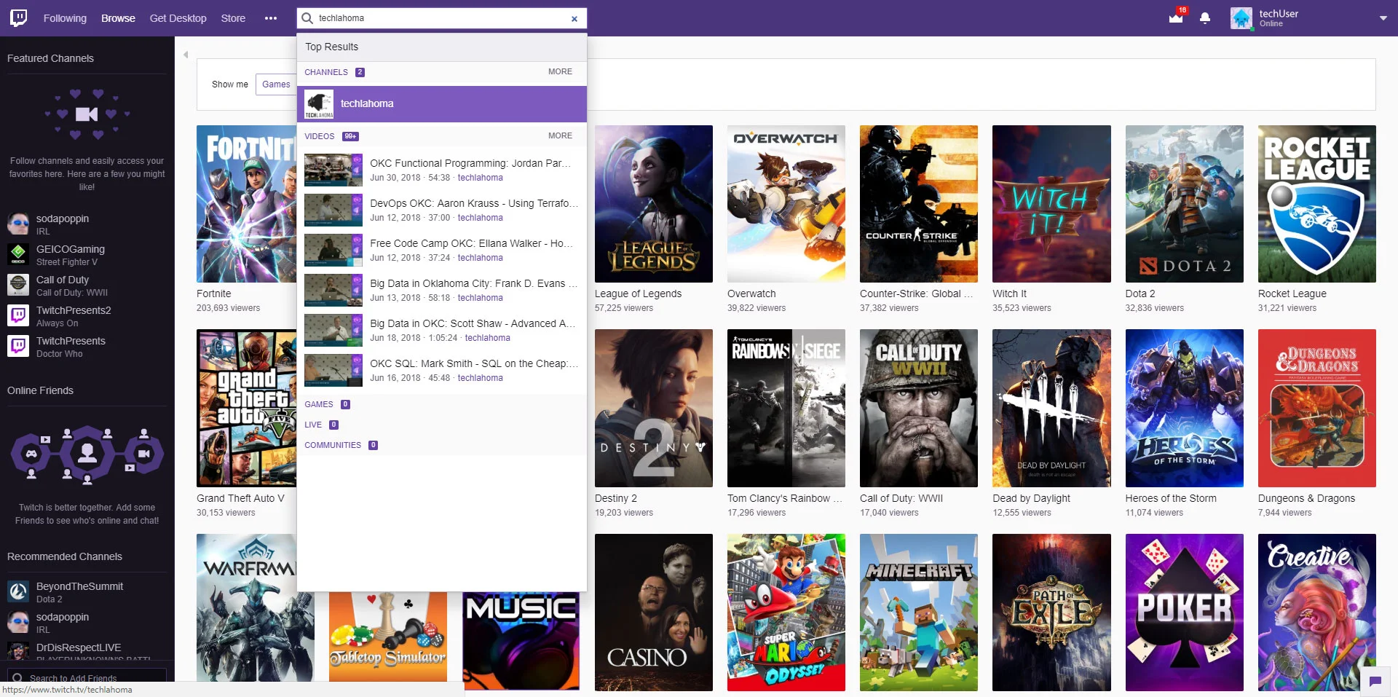This screenshot has width=1398, height=697.
Task: Click into the techlahoma search field
Action: coord(441,18)
